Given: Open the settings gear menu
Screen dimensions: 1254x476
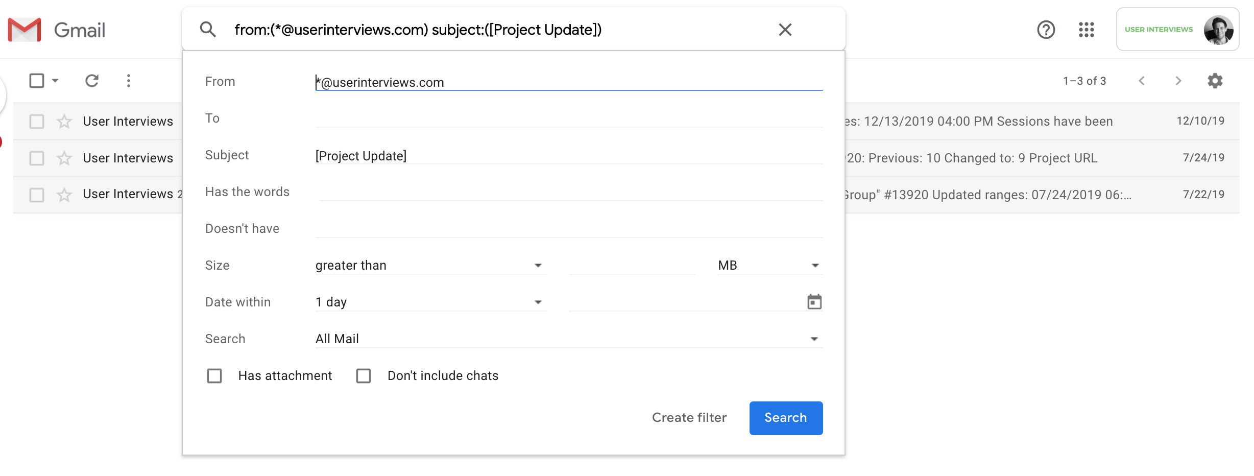Looking at the screenshot, I should (x=1215, y=81).
